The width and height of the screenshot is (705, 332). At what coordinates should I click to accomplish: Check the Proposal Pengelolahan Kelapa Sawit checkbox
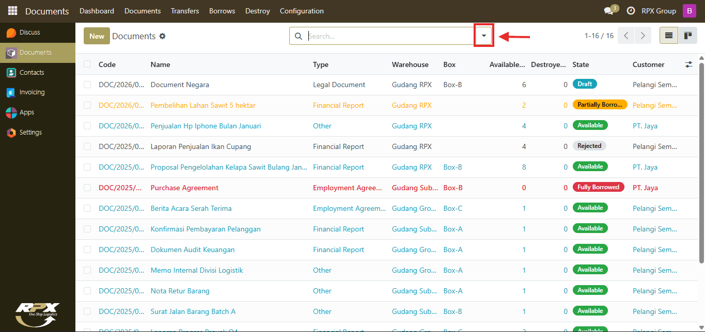click(x=87, y=167)
